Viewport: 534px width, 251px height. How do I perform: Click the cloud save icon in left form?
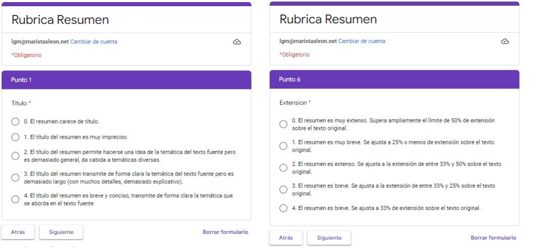[x=237, y=42]
